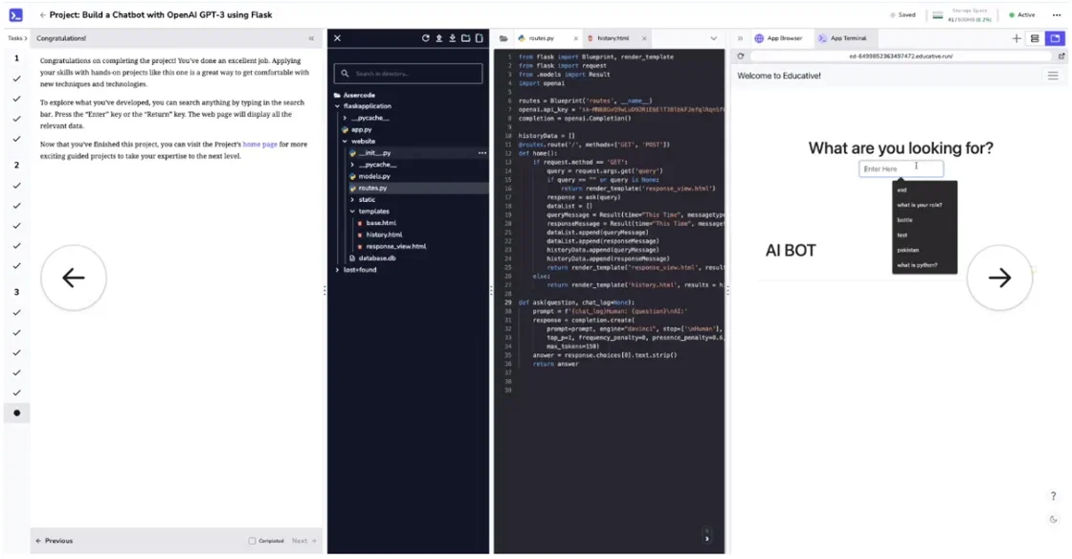1072x559 pixels.
Task: Click the help question mark icon
Action: click(1053, 496)
